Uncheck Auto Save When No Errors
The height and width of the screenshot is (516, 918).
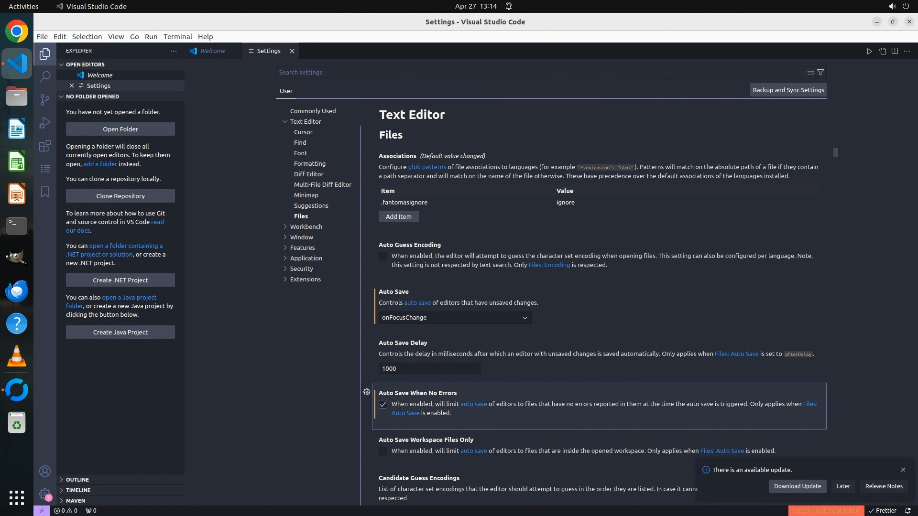click(383, 404)
